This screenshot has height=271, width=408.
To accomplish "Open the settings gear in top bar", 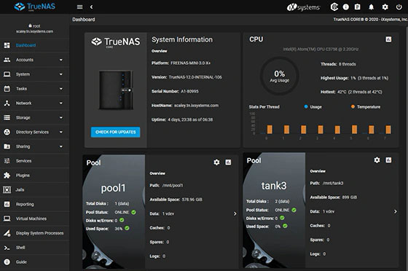I will (x=385, y=7).
